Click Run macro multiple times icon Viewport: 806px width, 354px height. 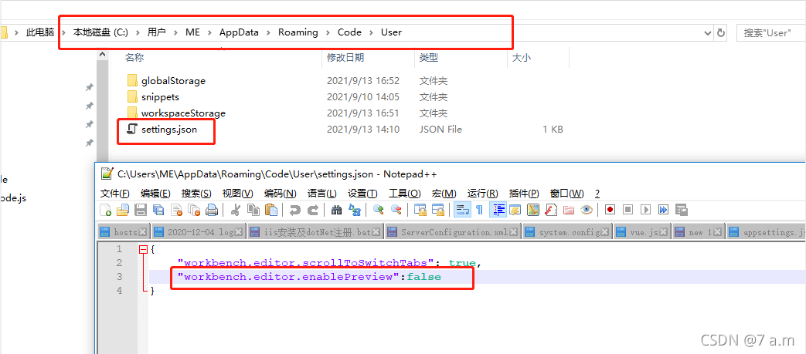click(x=663, y=209)
